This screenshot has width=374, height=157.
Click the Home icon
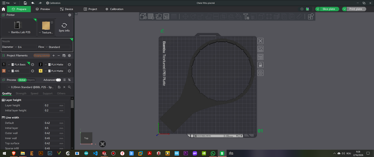coord(3,9)
